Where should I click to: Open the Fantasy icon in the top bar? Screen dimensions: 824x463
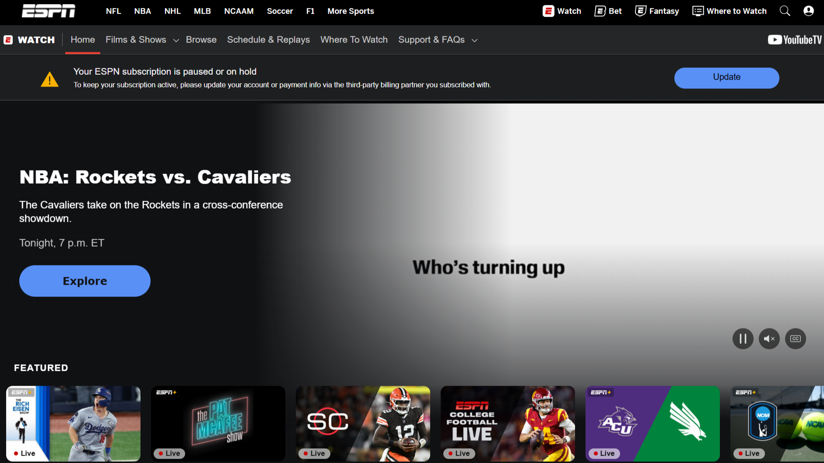(640, 10)
